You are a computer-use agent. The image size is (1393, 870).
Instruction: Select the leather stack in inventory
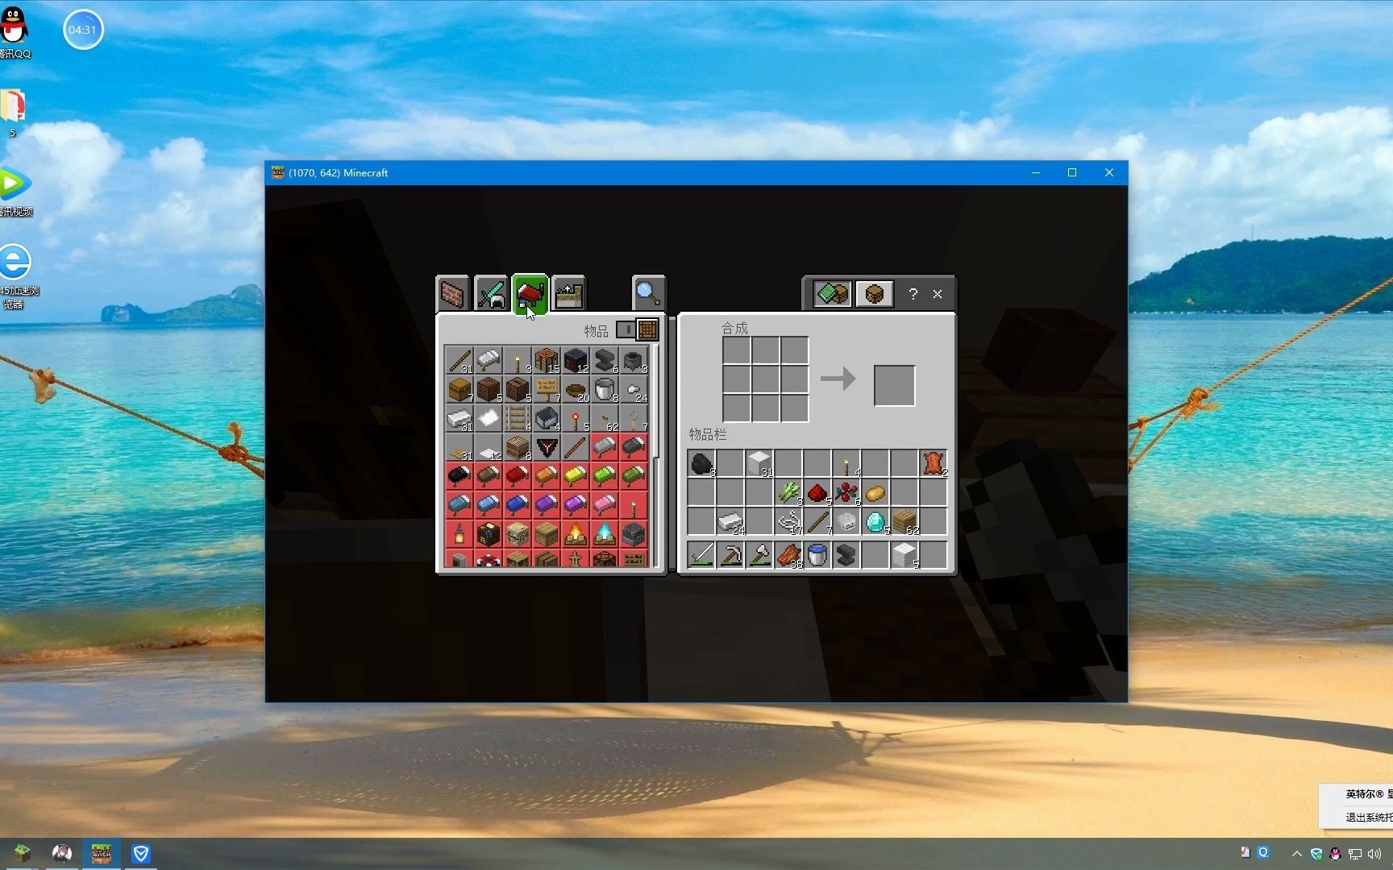point(934,464)
